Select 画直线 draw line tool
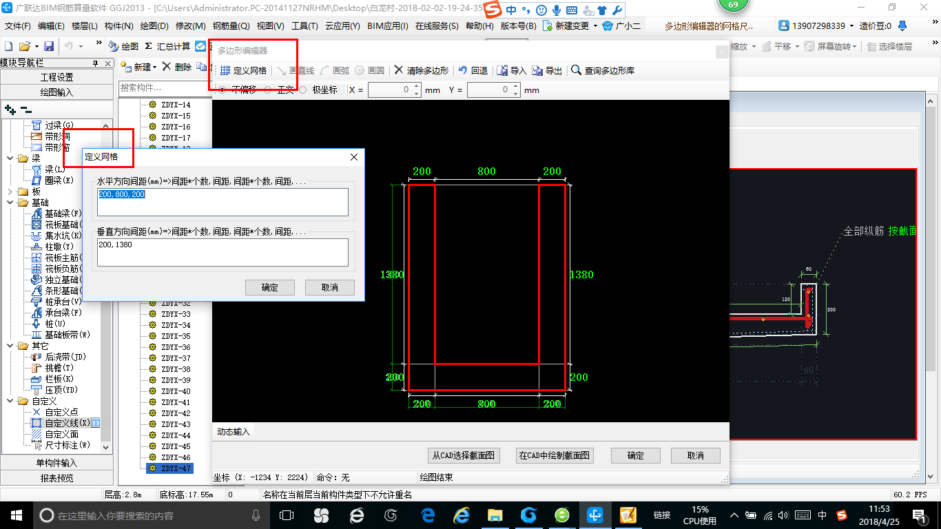This screenshot has width=941, height=529. [295, 70]
